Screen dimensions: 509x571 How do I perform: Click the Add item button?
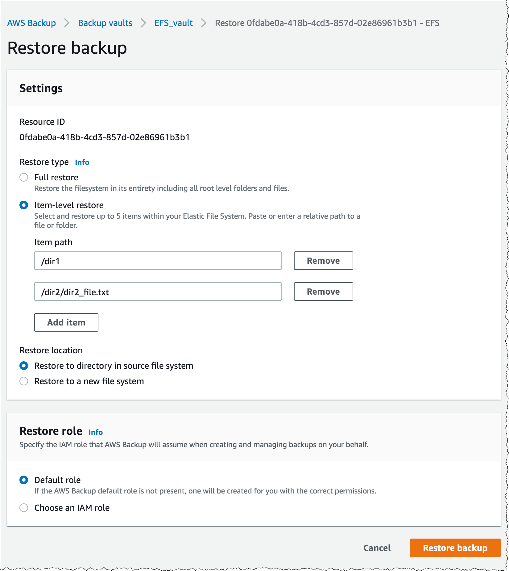pyautogui.click(x=66, y=322)
